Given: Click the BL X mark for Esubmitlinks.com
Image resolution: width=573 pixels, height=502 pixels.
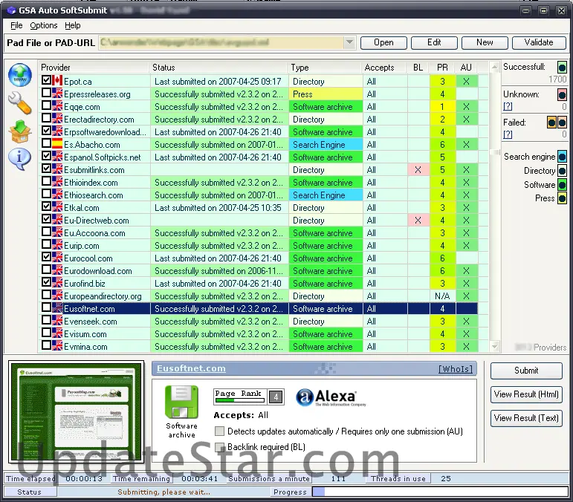Looking at the screenshot, I should [x=418, y=170].
